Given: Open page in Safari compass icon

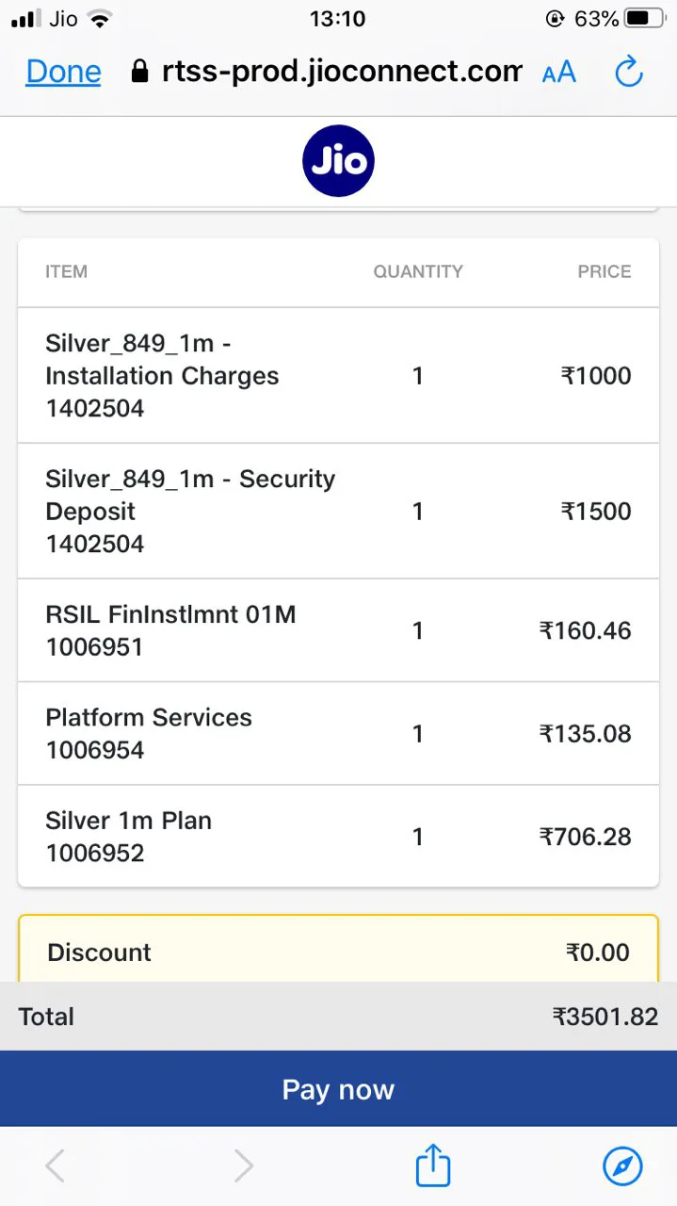Looking at the screenshot, I should coord(622,1166).
